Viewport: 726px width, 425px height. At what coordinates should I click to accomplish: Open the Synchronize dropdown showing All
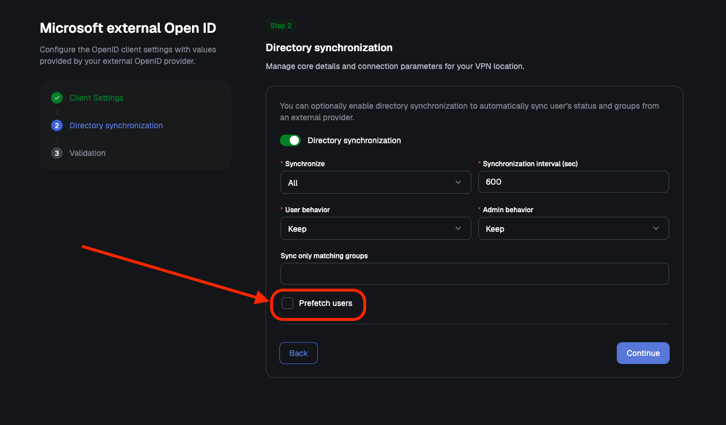click(x=376, y=182)
